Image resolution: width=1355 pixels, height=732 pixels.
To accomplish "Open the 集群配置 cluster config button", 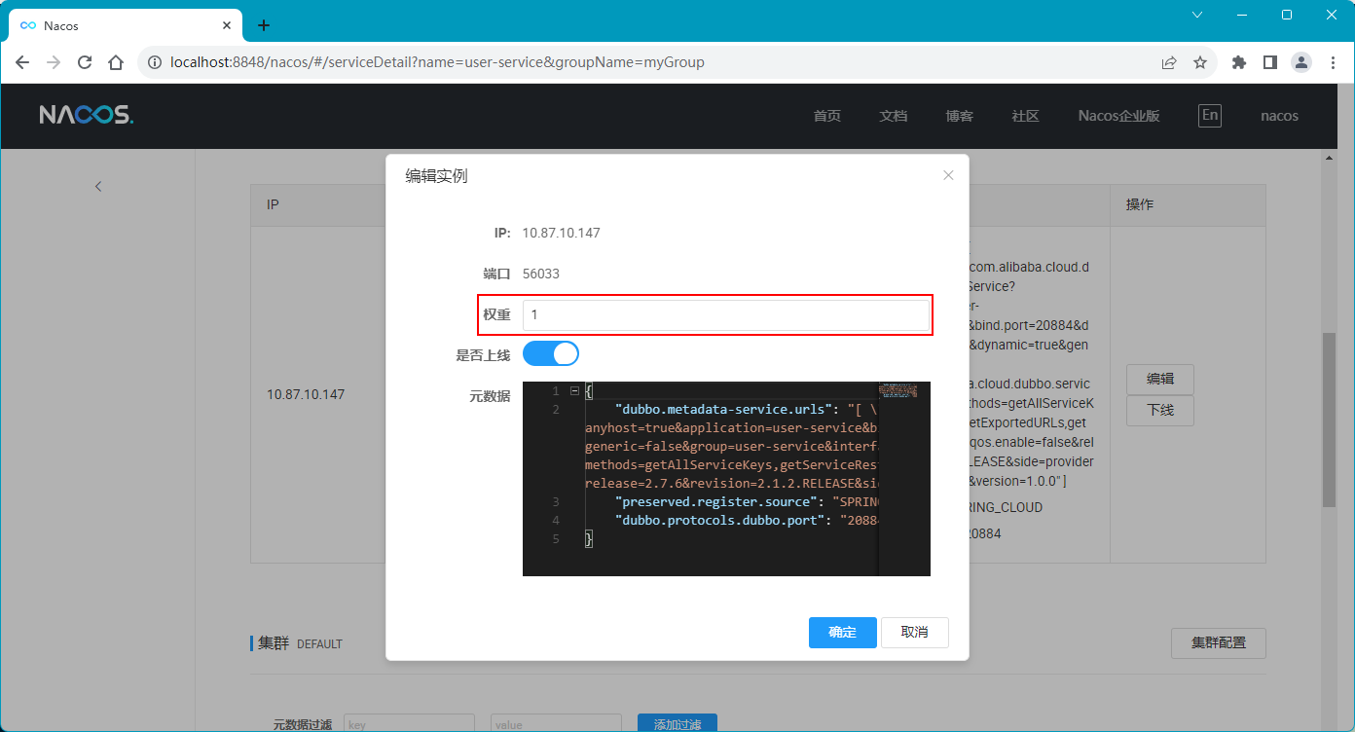I will coord(1219,643).
